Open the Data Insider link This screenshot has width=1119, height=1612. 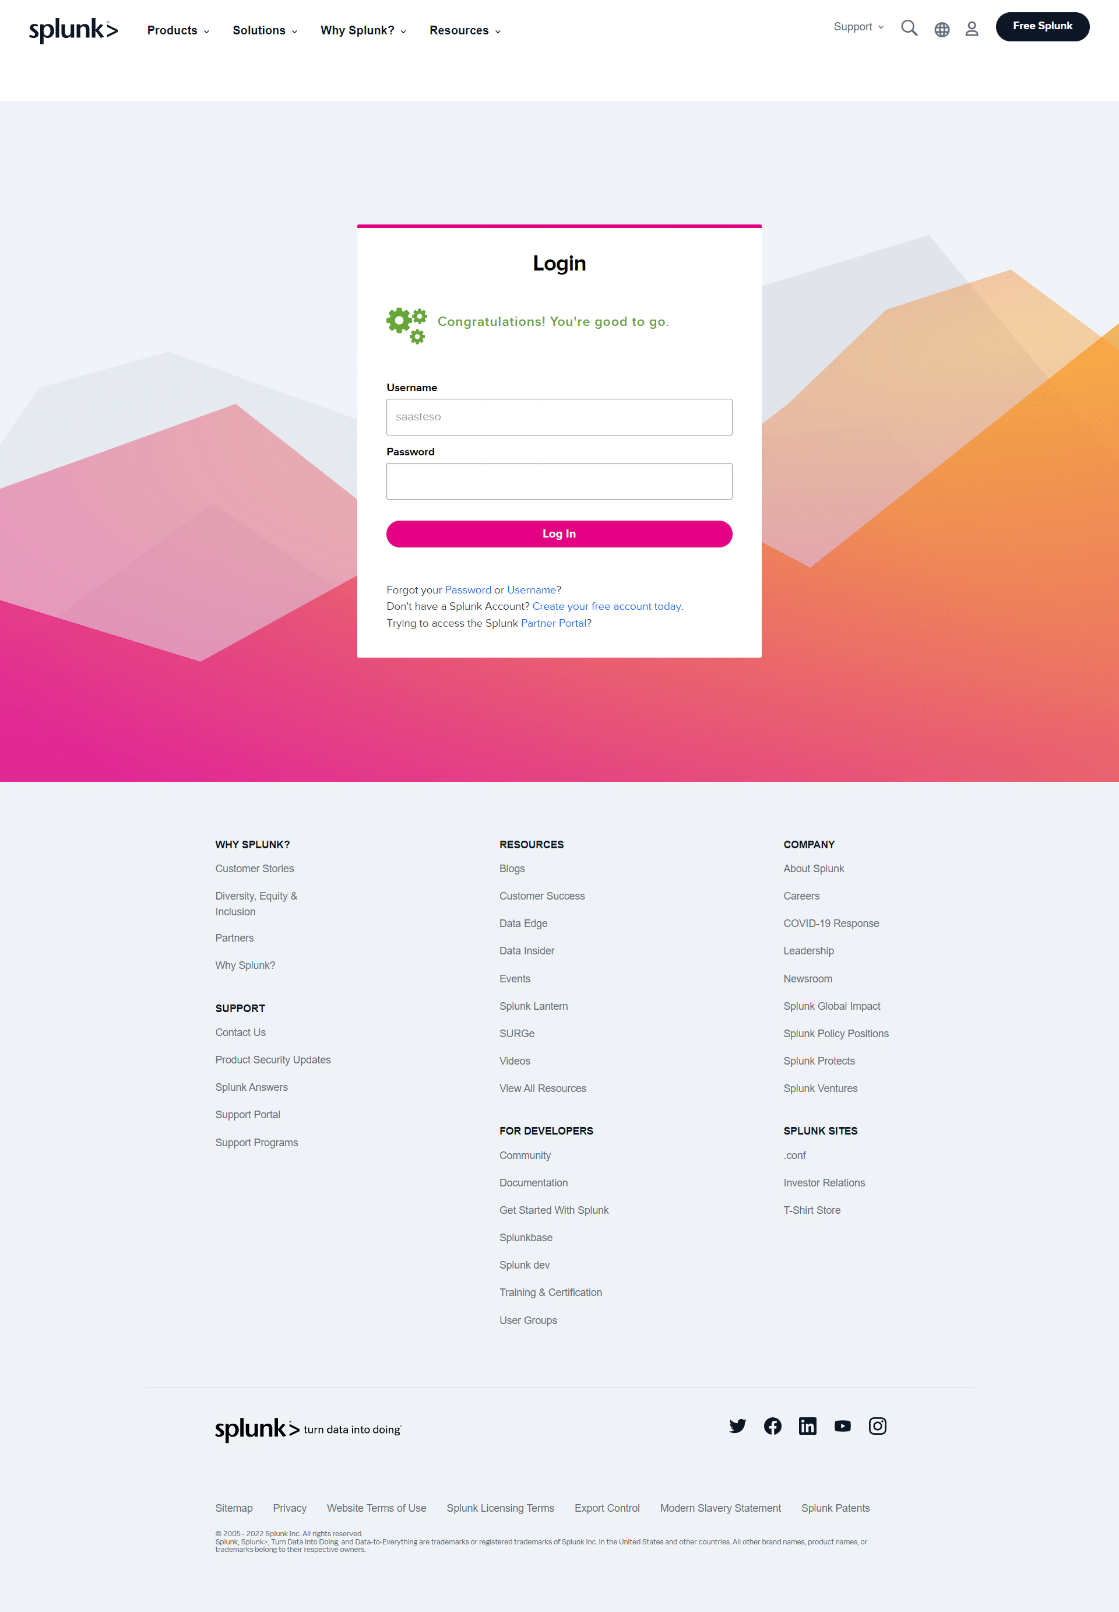click(x=526, y=950)
